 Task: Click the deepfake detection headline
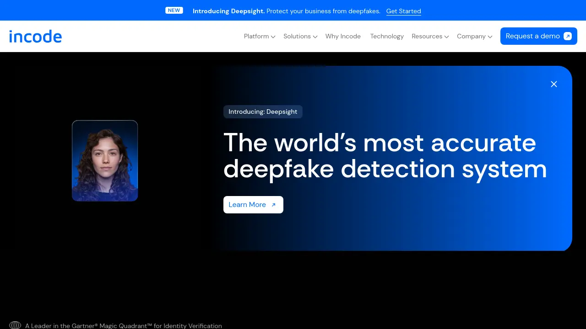point(385,155)
